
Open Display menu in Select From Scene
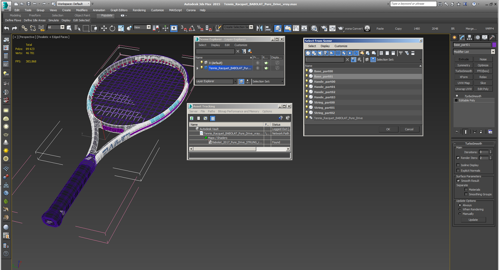pos(325,46)
